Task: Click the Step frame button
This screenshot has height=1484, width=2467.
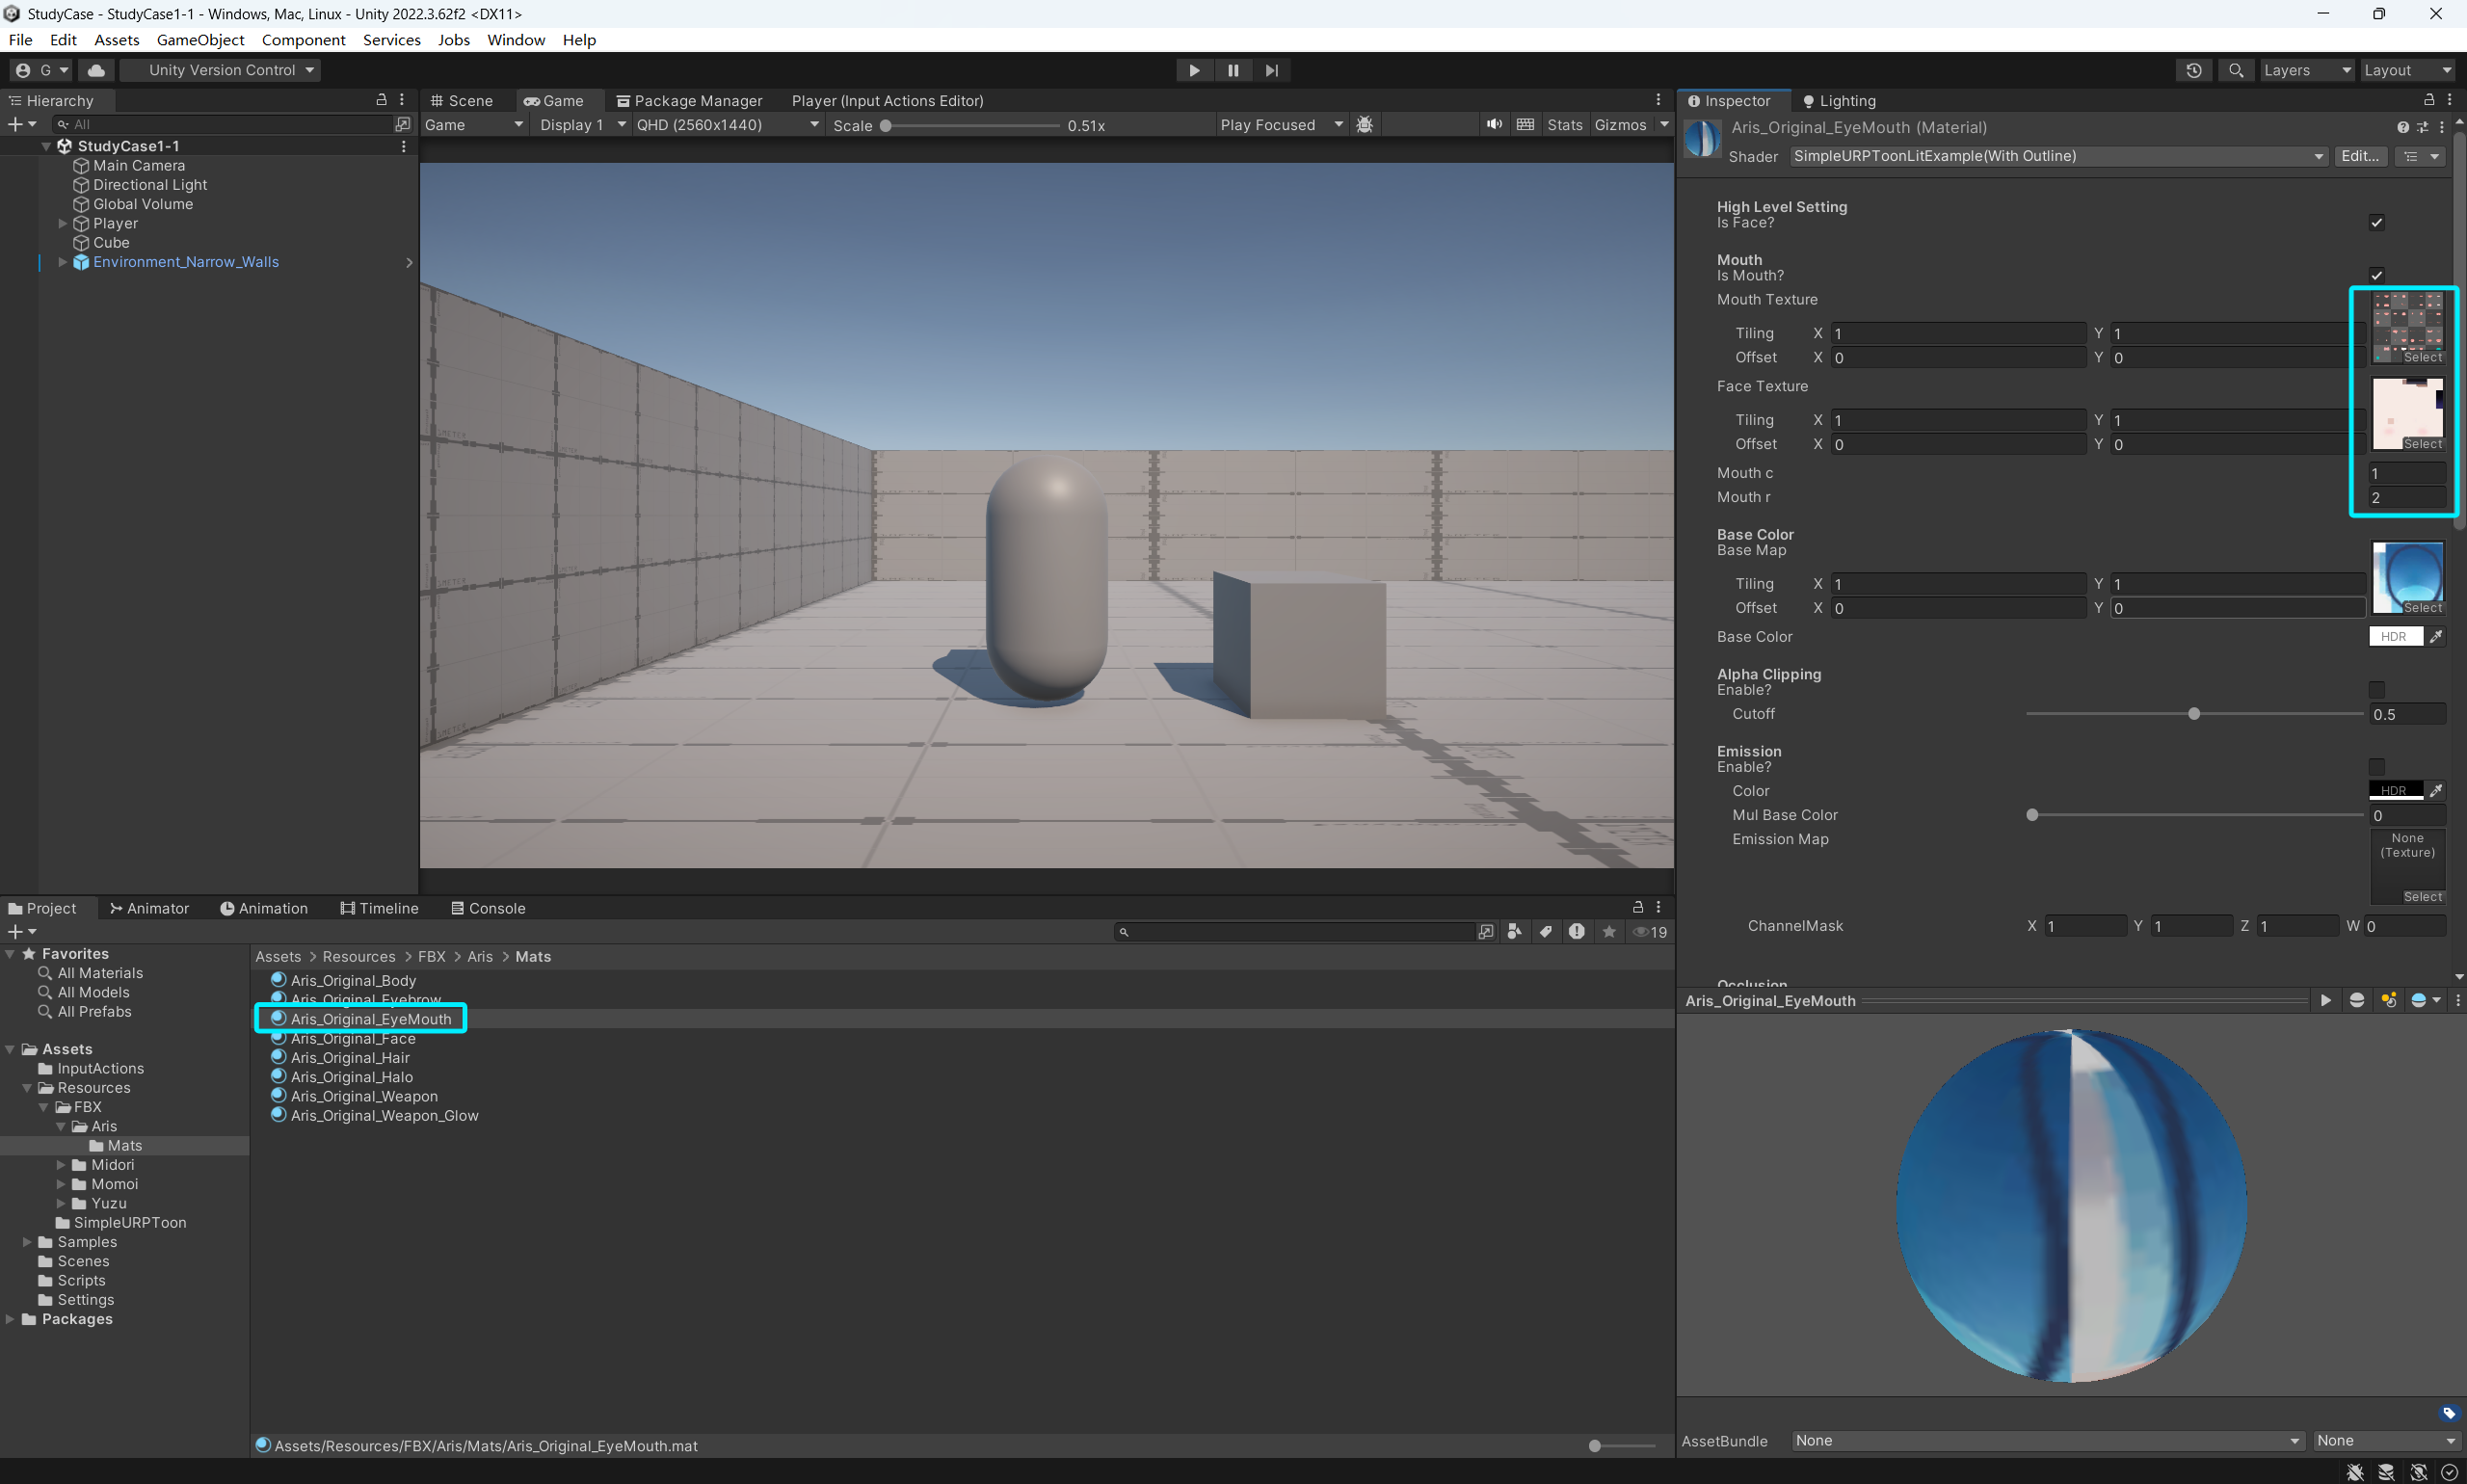Action: (1271, 70)
